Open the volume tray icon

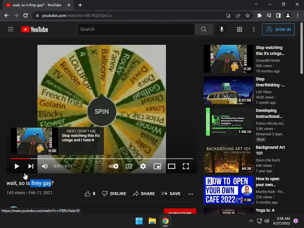pyautogui.click(x=267, y=221)
